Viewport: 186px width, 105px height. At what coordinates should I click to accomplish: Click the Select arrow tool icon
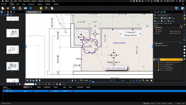[75, 80]
